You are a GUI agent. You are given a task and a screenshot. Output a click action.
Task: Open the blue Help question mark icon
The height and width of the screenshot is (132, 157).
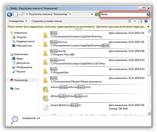(x=146, y=21)
